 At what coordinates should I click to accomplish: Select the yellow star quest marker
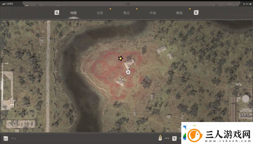pos(120,58)
